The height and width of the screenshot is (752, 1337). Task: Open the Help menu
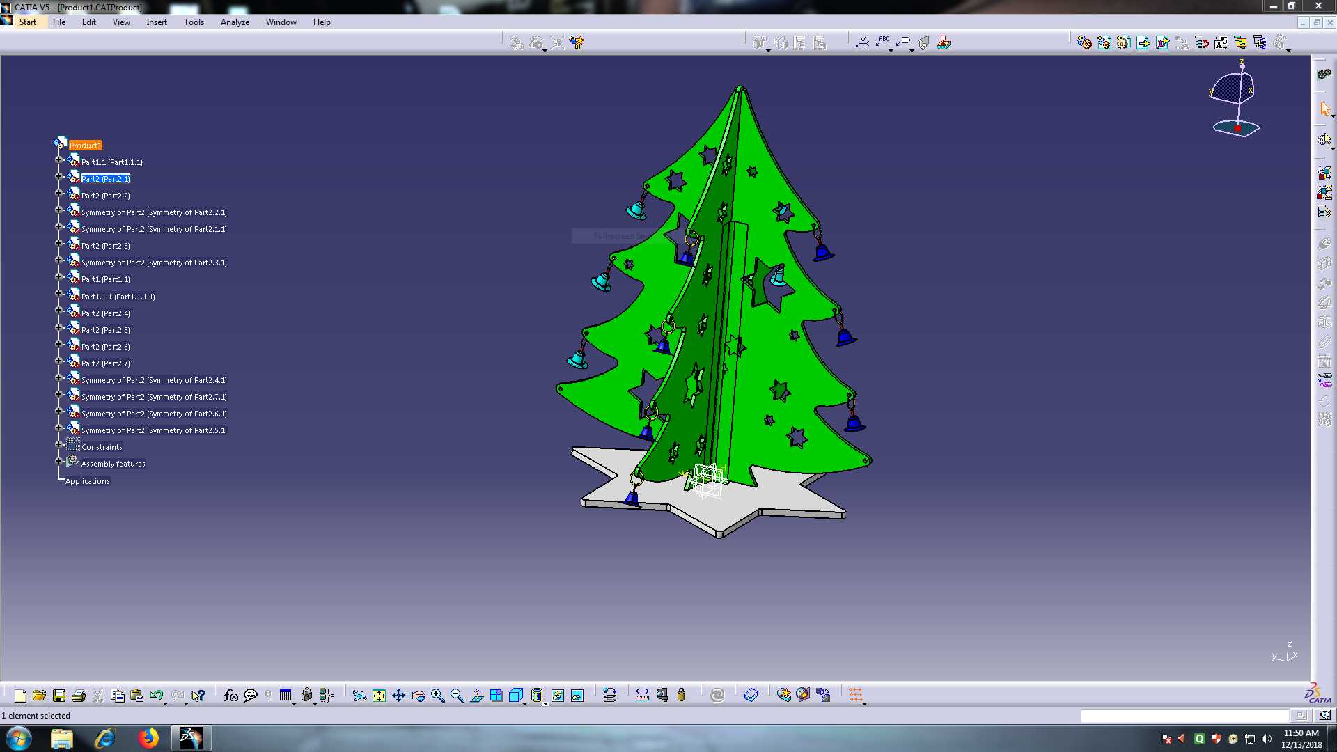click(x=322, y=22)
